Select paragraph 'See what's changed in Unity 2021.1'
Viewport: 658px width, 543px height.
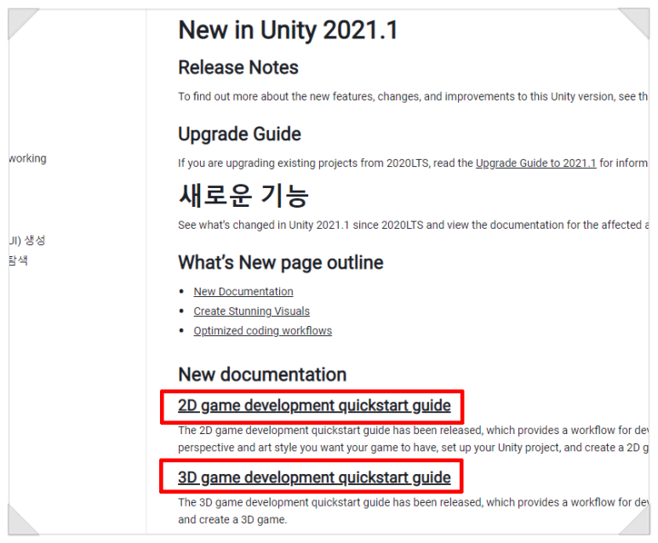(413, 225)
